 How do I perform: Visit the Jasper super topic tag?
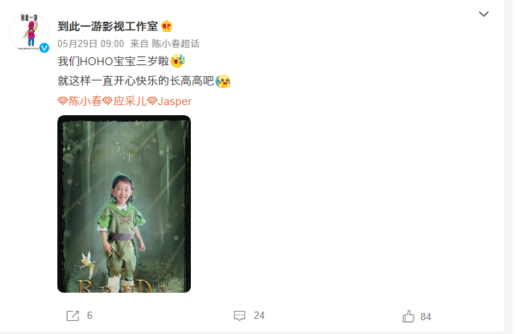click(174, 101)
